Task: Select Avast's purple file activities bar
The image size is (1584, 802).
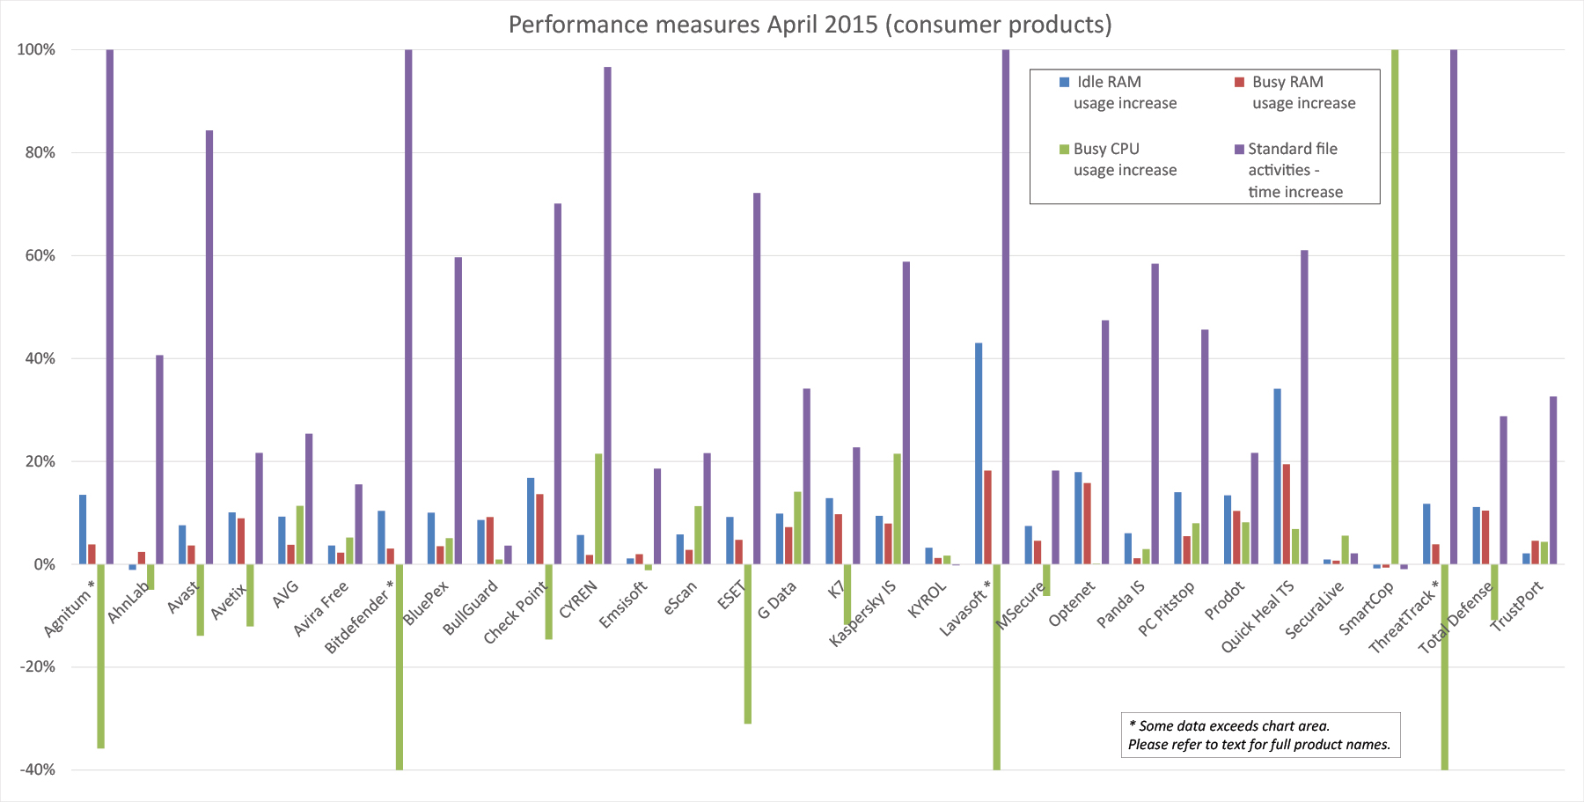Action: 209,348
